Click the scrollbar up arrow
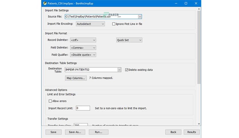The image size is (239, 138). 199,9
